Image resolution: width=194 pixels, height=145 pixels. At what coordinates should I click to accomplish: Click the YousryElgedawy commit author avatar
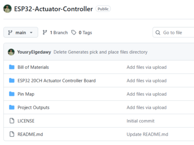(x=11, y=52)
